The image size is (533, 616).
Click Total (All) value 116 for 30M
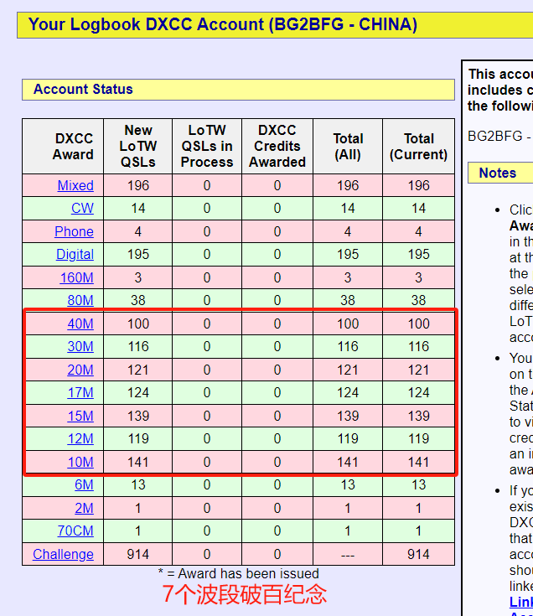point(348,346)
